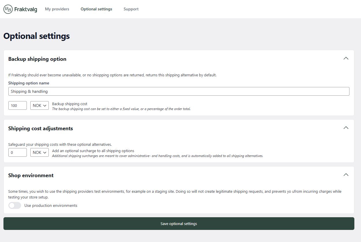Toggle Use production environments switch
361x242 pixels.
pyautogui.click(x=15, y=205)
